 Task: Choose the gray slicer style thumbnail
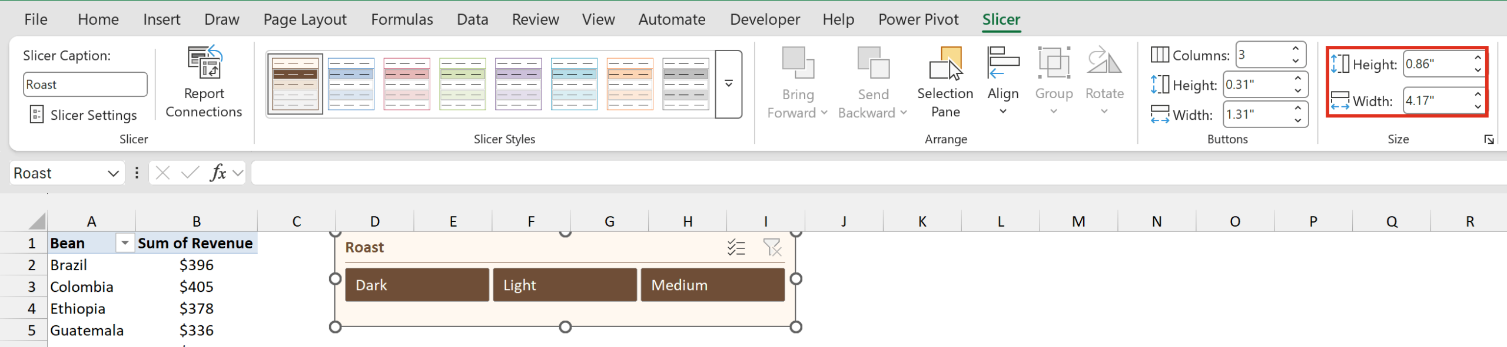[x=686, y=84]
